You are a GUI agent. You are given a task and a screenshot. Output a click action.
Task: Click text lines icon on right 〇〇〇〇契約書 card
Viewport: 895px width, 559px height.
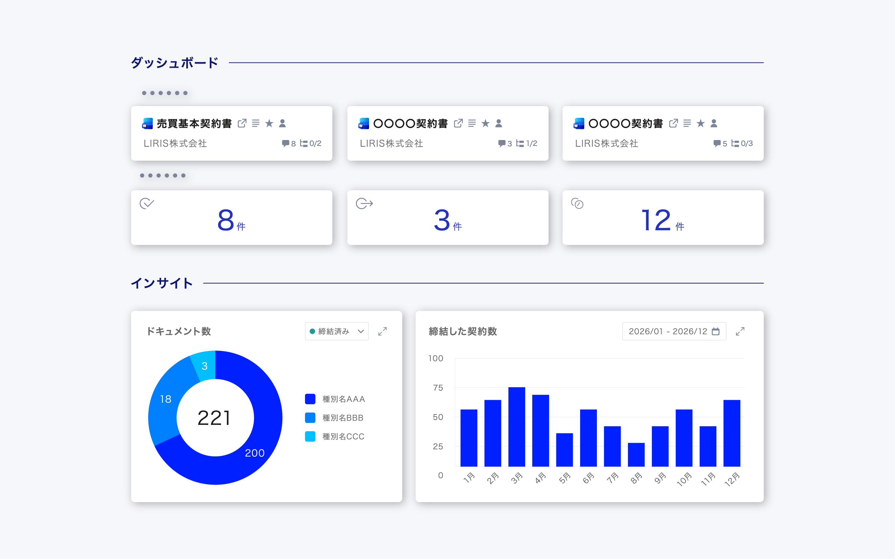coord(687,123)
